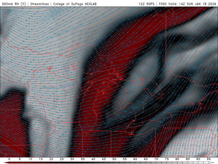The width and height of the screenshot is (218, 164).
Task: Click the legend number "20"
Action: (x=51, y=159)
